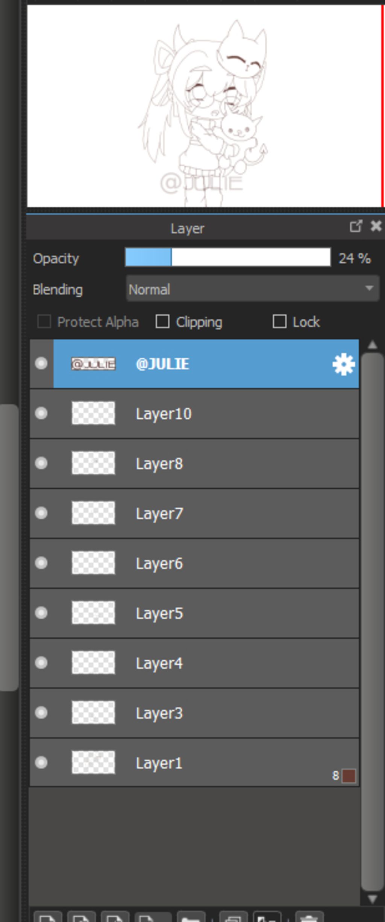
Task: Select the Layer5 row
Action: 194,613
